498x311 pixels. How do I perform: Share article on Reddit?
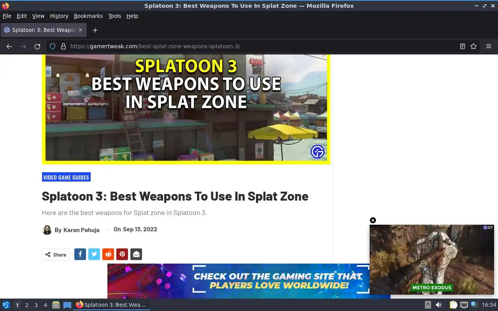coord(108,254)
